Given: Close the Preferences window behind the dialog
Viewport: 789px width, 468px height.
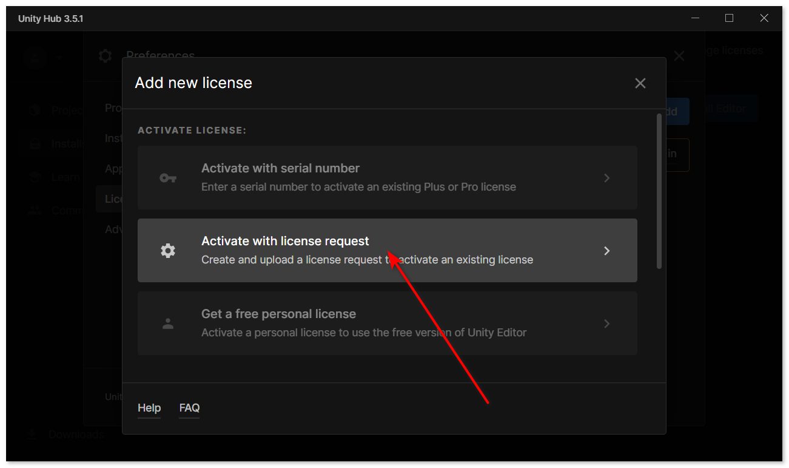Looking at the screenshot, I should point(679,56).
